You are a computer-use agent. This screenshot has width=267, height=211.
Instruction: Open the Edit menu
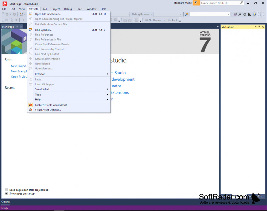coord(13,9)
